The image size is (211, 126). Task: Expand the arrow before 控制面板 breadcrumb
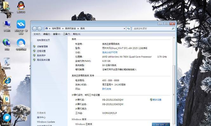[x=50, y=28]
